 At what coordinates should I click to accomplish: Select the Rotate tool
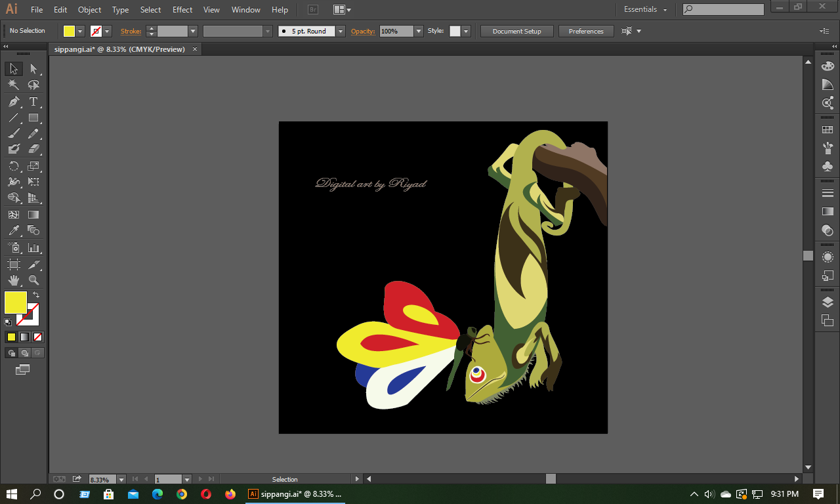click(x=14, y=166)
